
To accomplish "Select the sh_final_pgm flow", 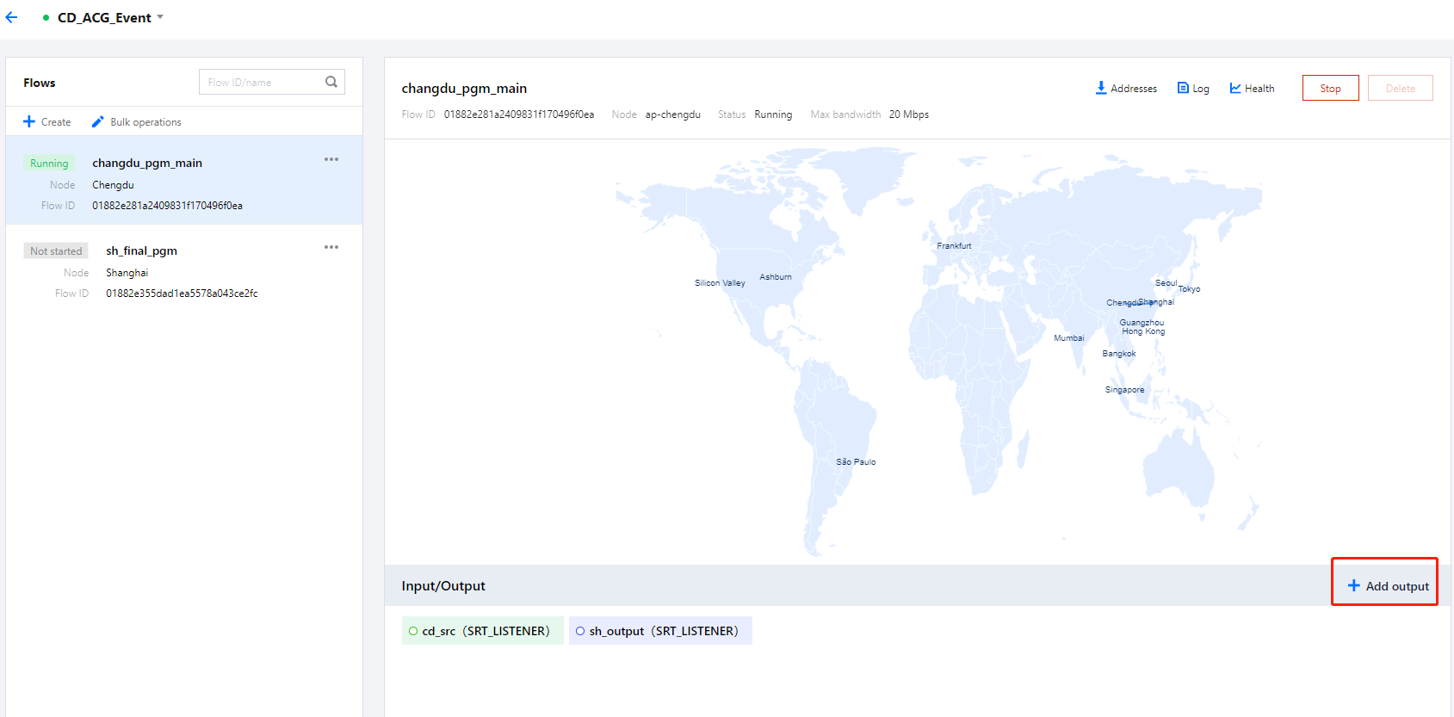I will tap(141, 250).
